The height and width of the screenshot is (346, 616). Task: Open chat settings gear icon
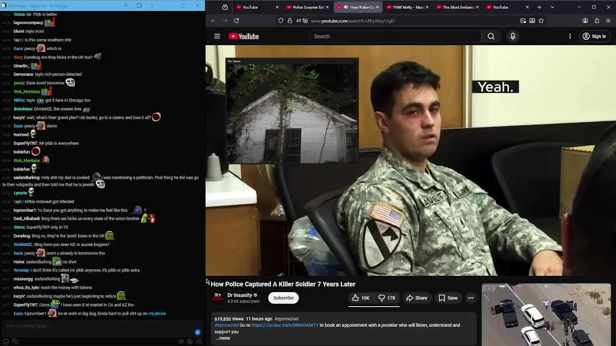tap(190, 341)
